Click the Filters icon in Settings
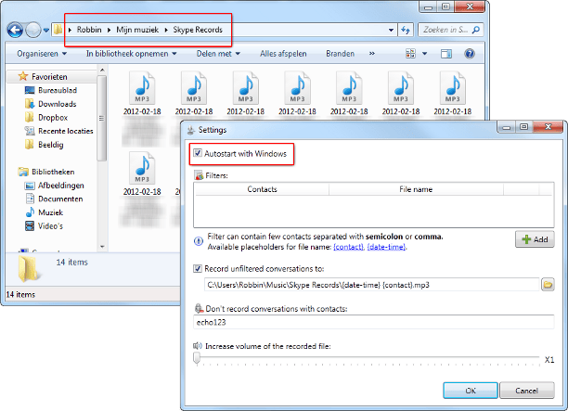Viewport: 568px width, 411px height. 199,175
